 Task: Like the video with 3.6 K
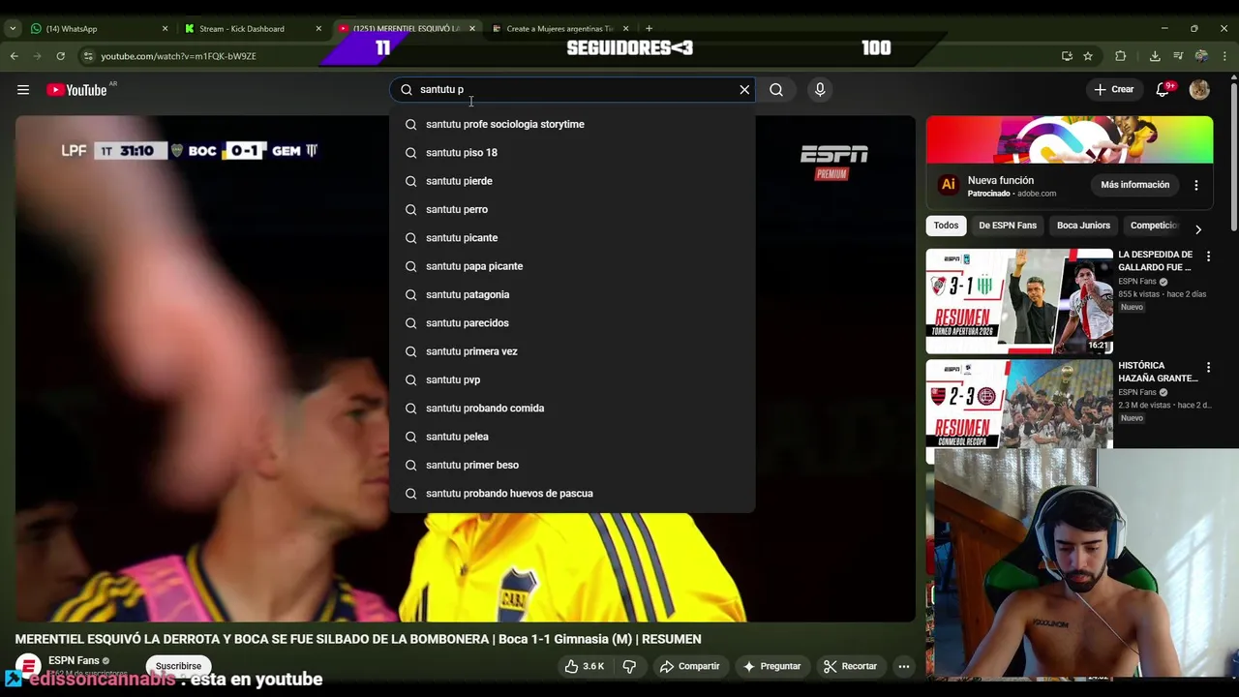[x=585, y=666]
